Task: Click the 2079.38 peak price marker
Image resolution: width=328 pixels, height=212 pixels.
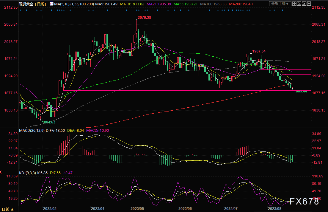Action: tap(145, 18)
